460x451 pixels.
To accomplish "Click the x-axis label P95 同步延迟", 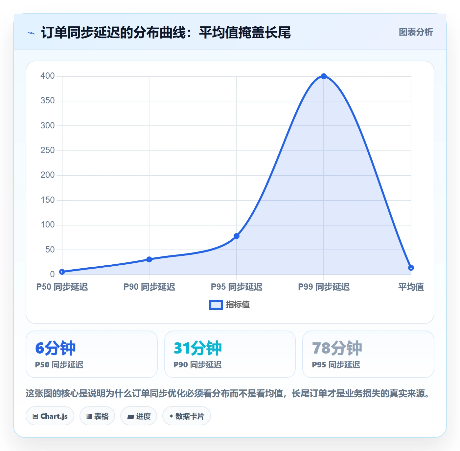I will [x=237, y=287].
